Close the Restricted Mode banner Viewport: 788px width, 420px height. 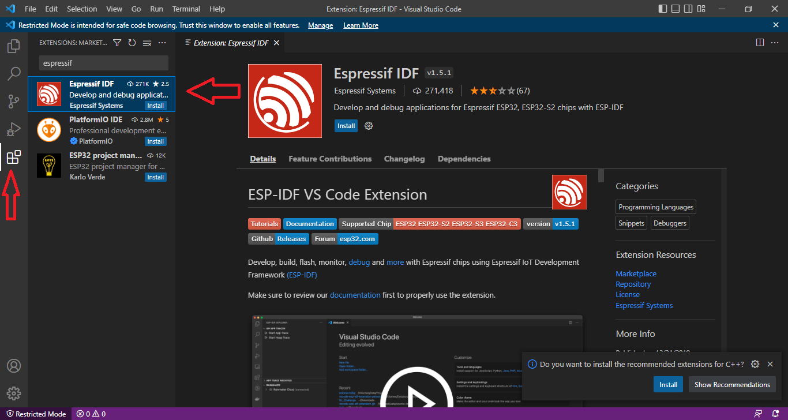tap(776, 25)
